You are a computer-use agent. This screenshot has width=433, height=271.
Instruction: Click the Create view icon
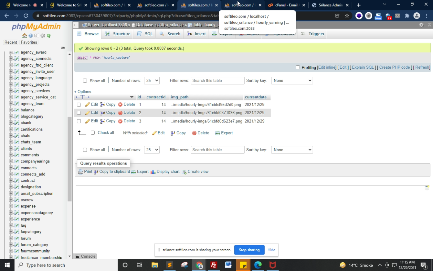tap(184, 172)
